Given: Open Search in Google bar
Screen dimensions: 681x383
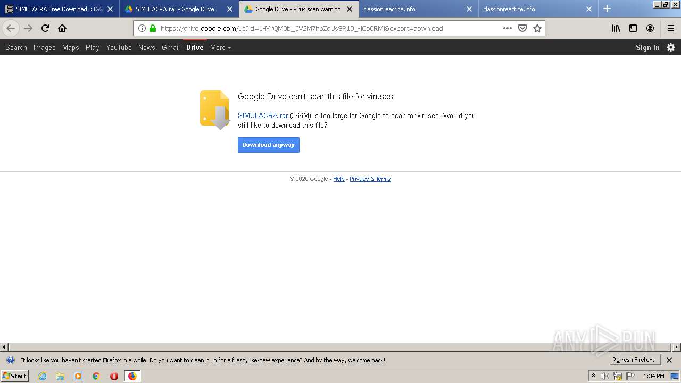Looking at the screenshot, I should [16, 47].
